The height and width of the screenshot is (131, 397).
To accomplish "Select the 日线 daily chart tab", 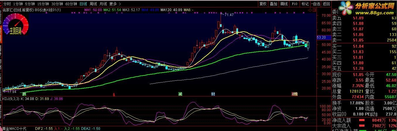I will coord(84,4).
